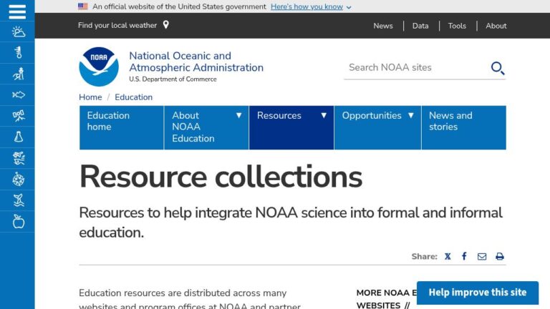Expand the Resources menu arrow
550x309 pixels.
(x=324, y=115)
